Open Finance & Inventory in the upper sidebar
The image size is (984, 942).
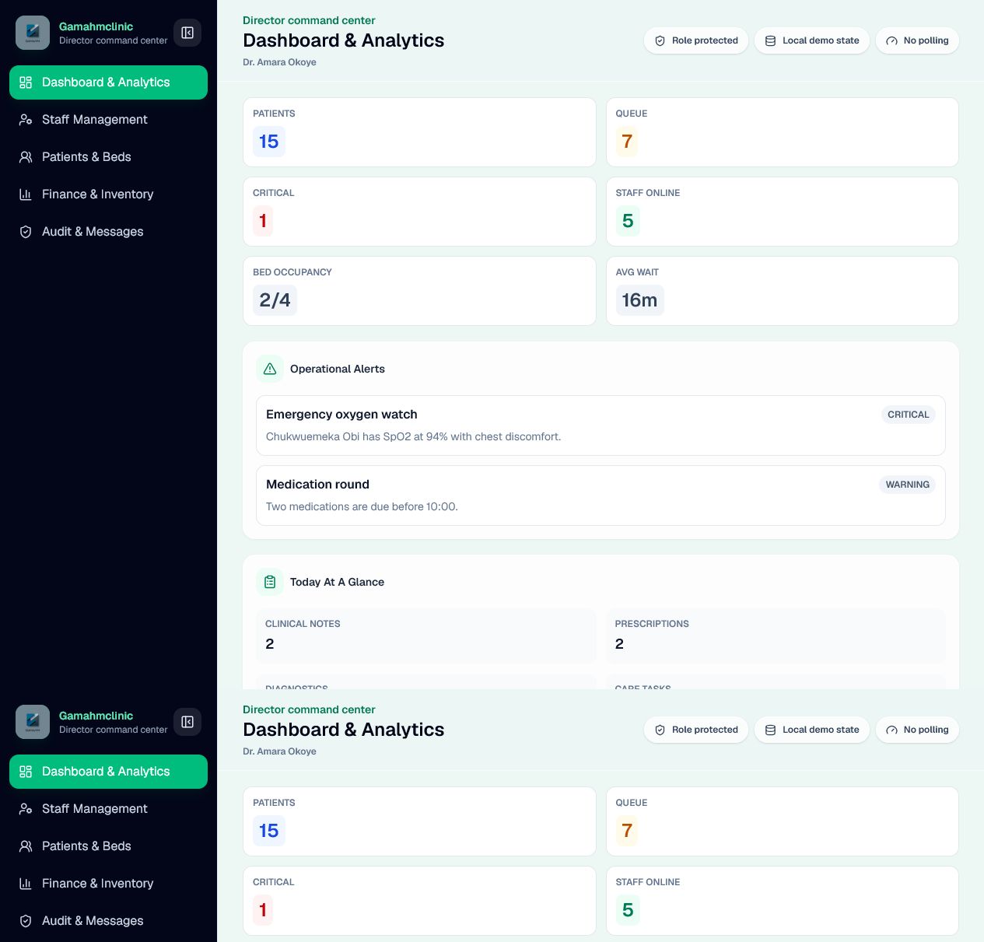pyautogui.click(x=108, y=194)
